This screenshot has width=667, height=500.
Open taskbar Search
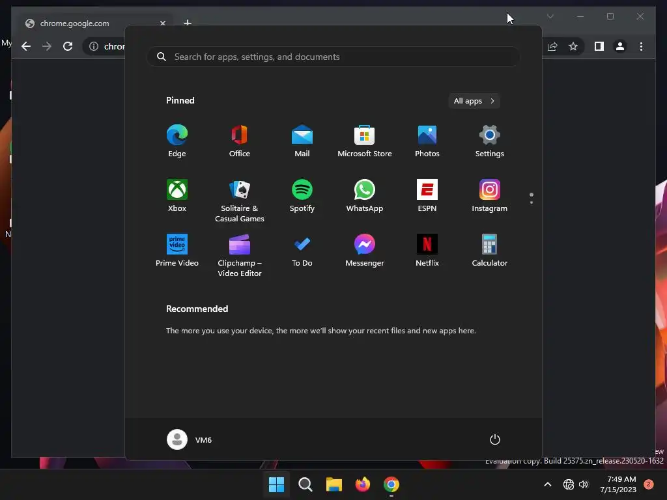point(305,484)
